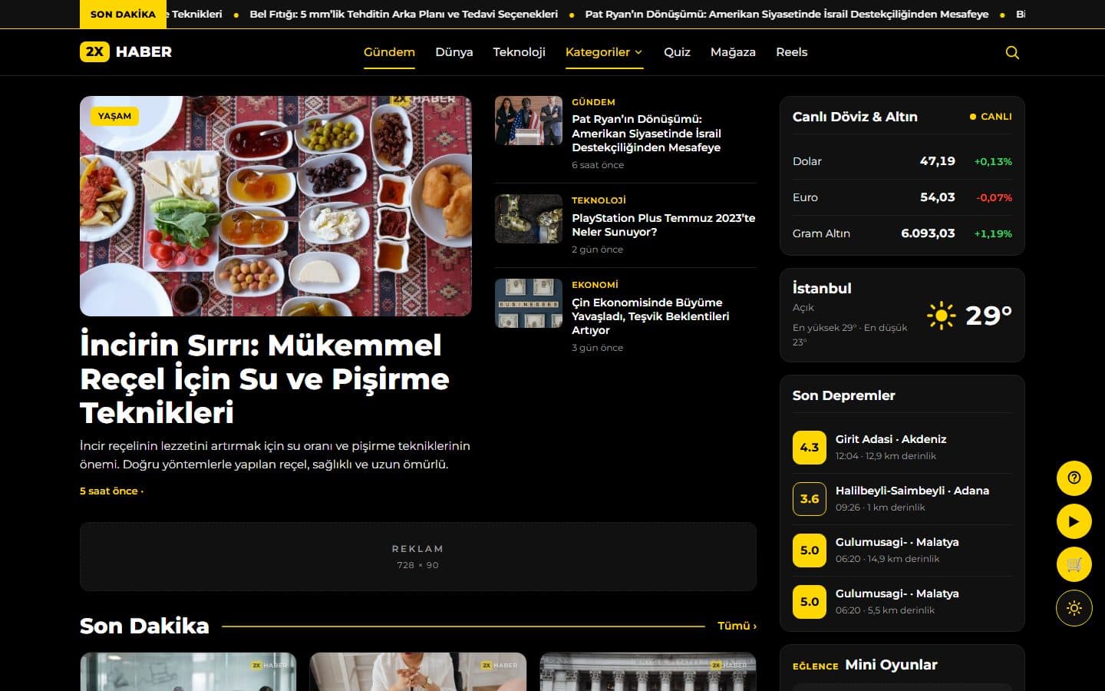
Task: Click GÜNDEM category label
Action: [593, 102]
